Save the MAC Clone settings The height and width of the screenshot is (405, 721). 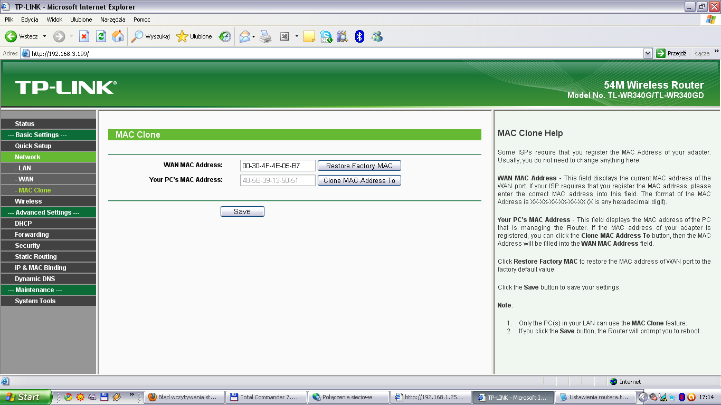point(242,211)
